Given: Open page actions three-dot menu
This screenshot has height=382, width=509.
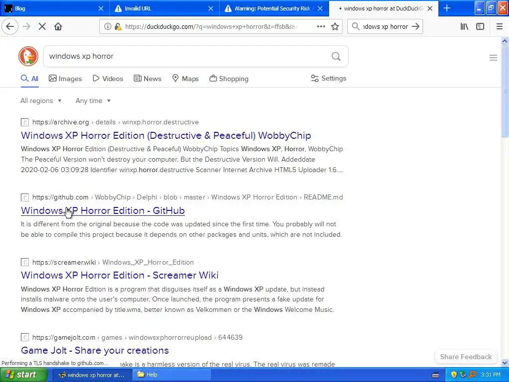Looking at the screenshot, I should [321, 26].
